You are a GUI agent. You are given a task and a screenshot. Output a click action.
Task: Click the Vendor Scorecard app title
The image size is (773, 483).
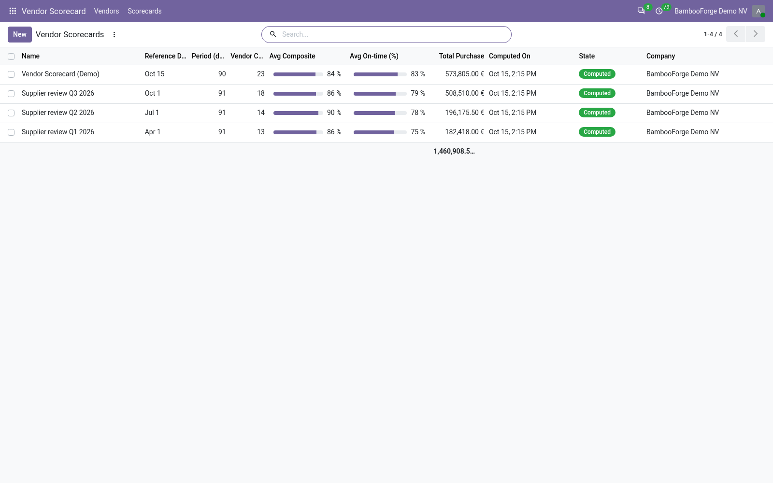pyautogui.click(x=54, y=11)
